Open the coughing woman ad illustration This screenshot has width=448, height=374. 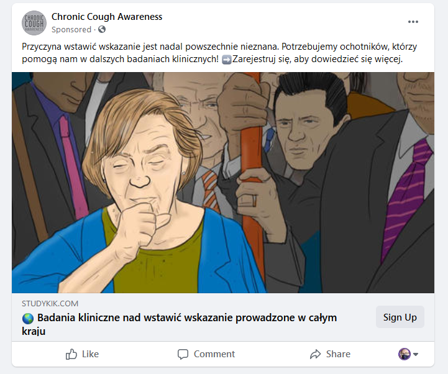coord(223,182)
